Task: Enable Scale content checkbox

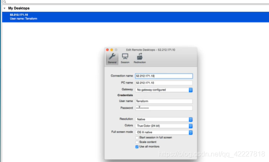Action: tap(137, 142)
